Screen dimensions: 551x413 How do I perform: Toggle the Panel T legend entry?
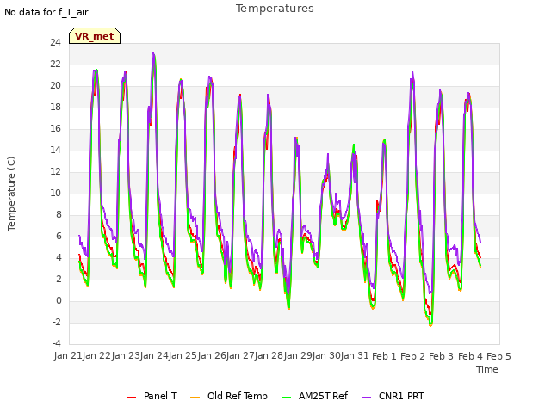tap(152, 396)
